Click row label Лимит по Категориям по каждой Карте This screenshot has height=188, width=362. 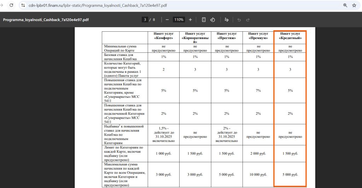123,153
